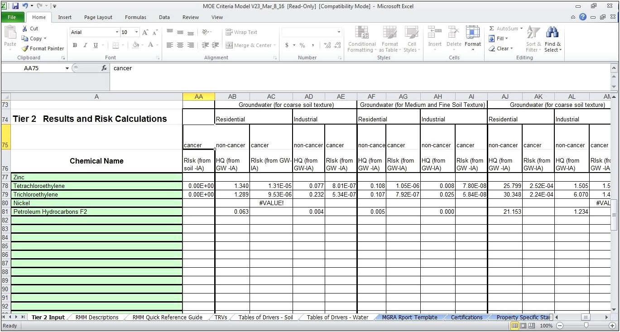
Task: Click the horizontal scrollbar thumb
Action: (586, 318)
